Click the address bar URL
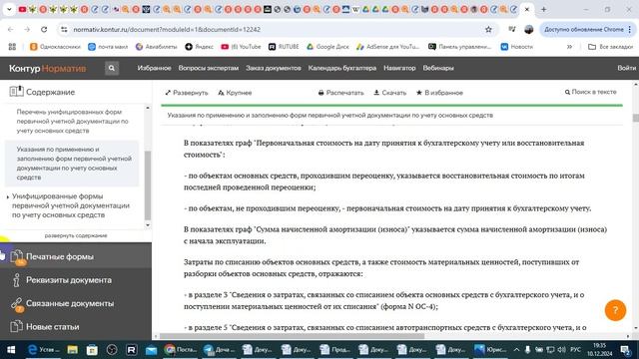The height and width of the screenshot is (359, 639). point(167,29)
